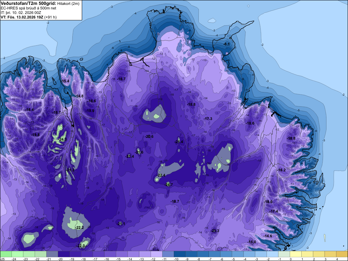Click the -24.7 temperature label
Viewport: 348px width, 261px height.
tap(168, 185)
